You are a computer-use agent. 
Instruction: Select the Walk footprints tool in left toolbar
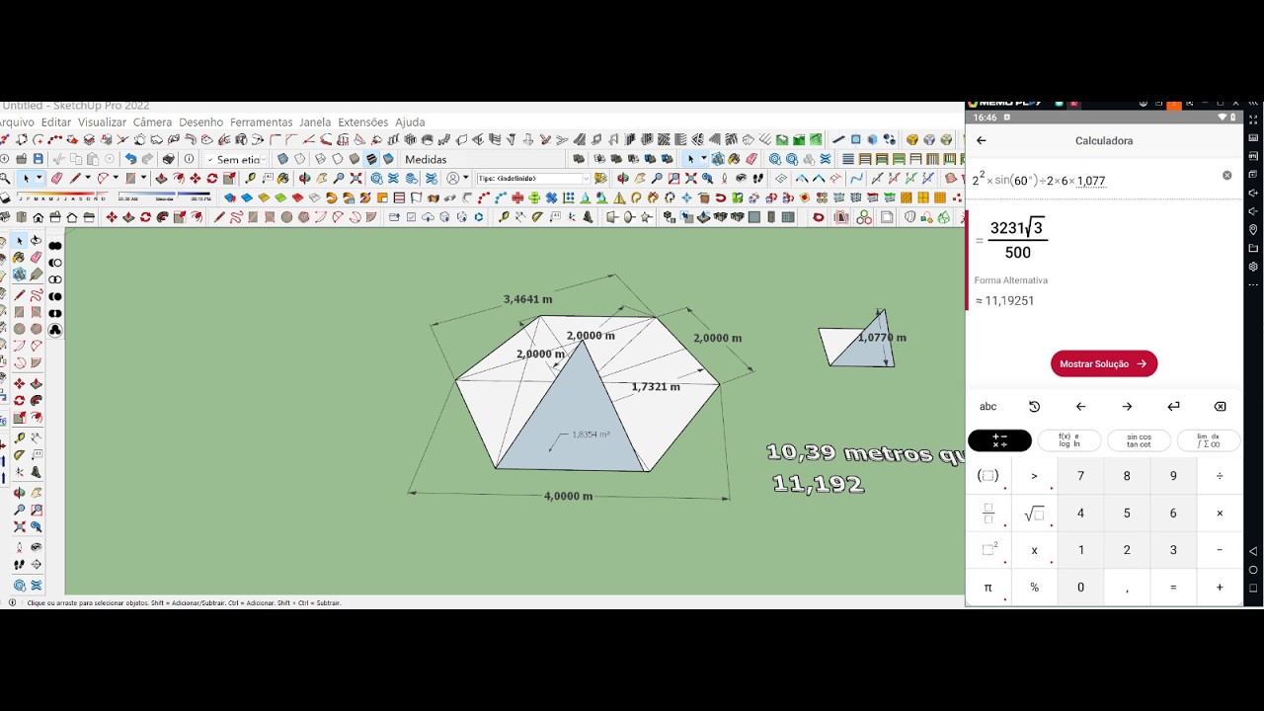[x=19, y=565]
